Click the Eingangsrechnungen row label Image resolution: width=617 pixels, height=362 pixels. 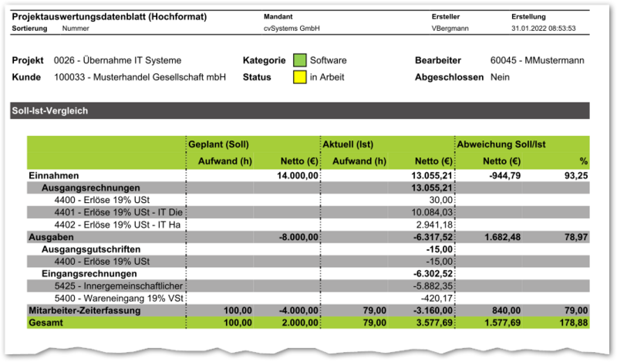pos(89,274)
